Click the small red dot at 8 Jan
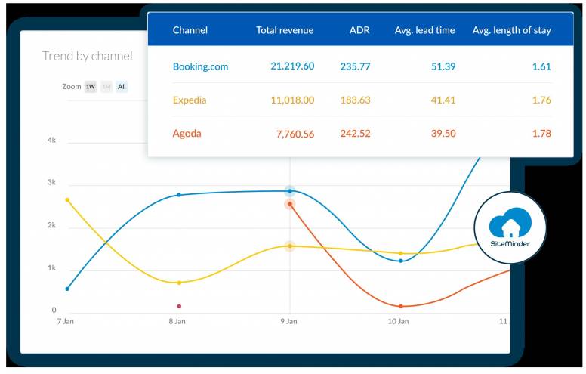This screenshot has width=586, height=374. click(x=179, y=306)
